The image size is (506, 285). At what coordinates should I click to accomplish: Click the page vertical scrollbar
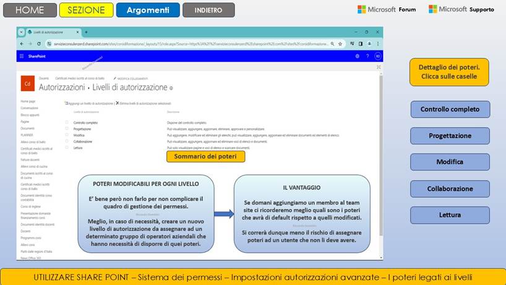point(381,155)
